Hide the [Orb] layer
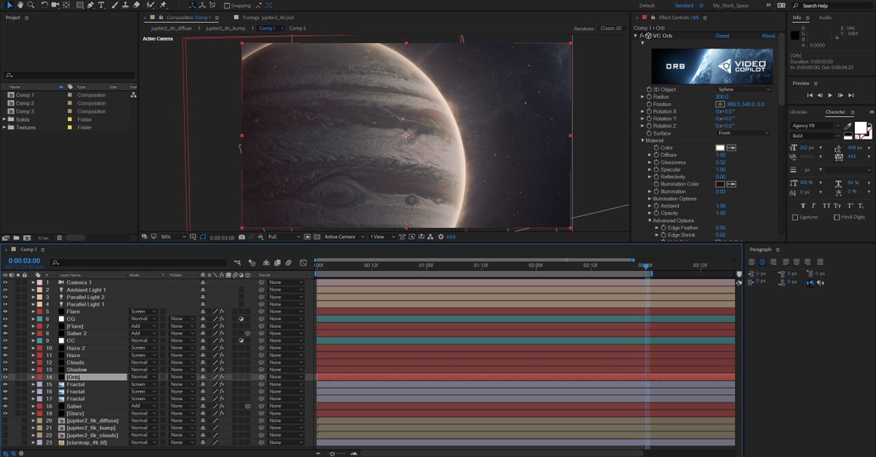This screenshot has height=457, width=876. (x=5, y=377)
